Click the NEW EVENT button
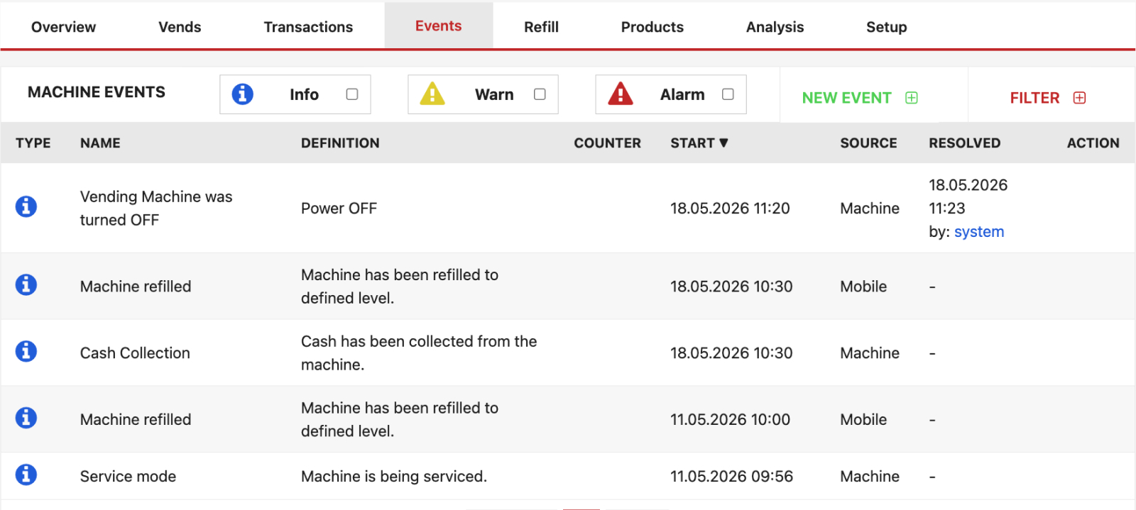This screenshot has width=1136, height=510. click(x=860, y=98)
